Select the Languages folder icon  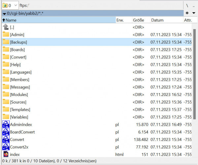click(6, 72)
